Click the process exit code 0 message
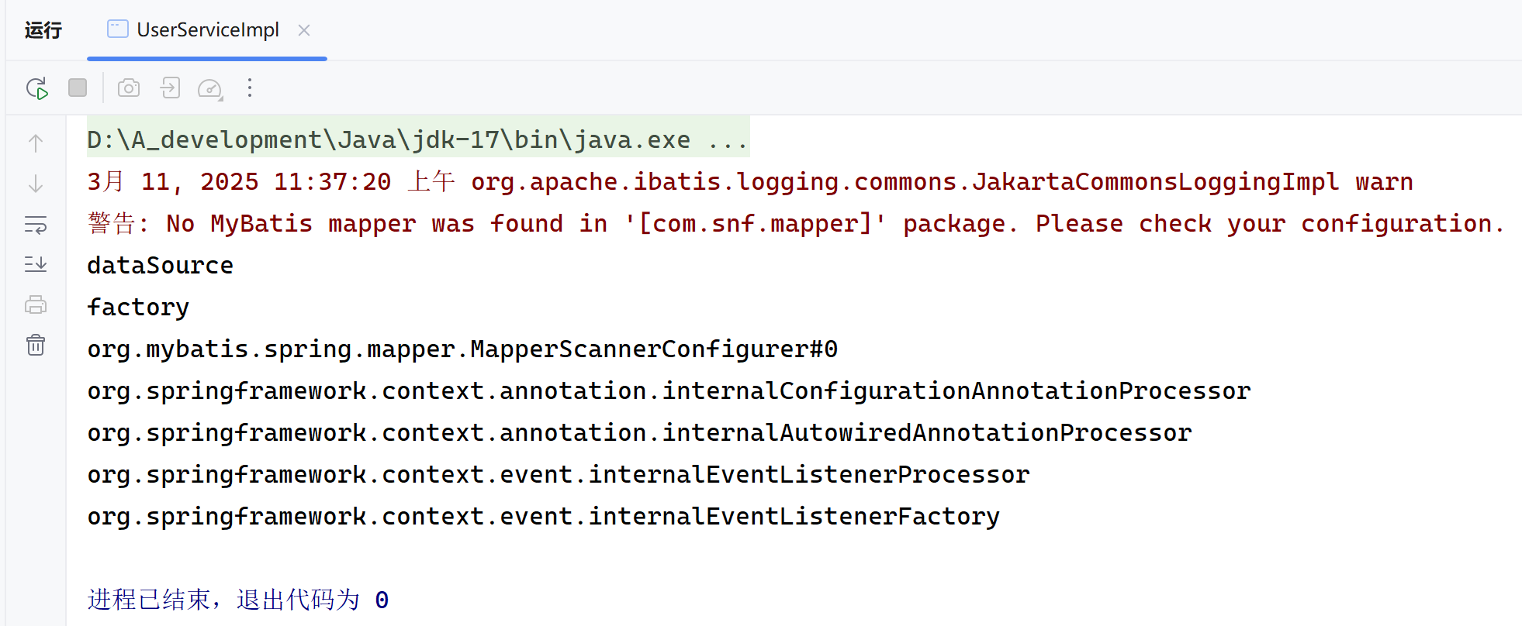This screenshot has width=1522, height=626. [x=238, y=600]
